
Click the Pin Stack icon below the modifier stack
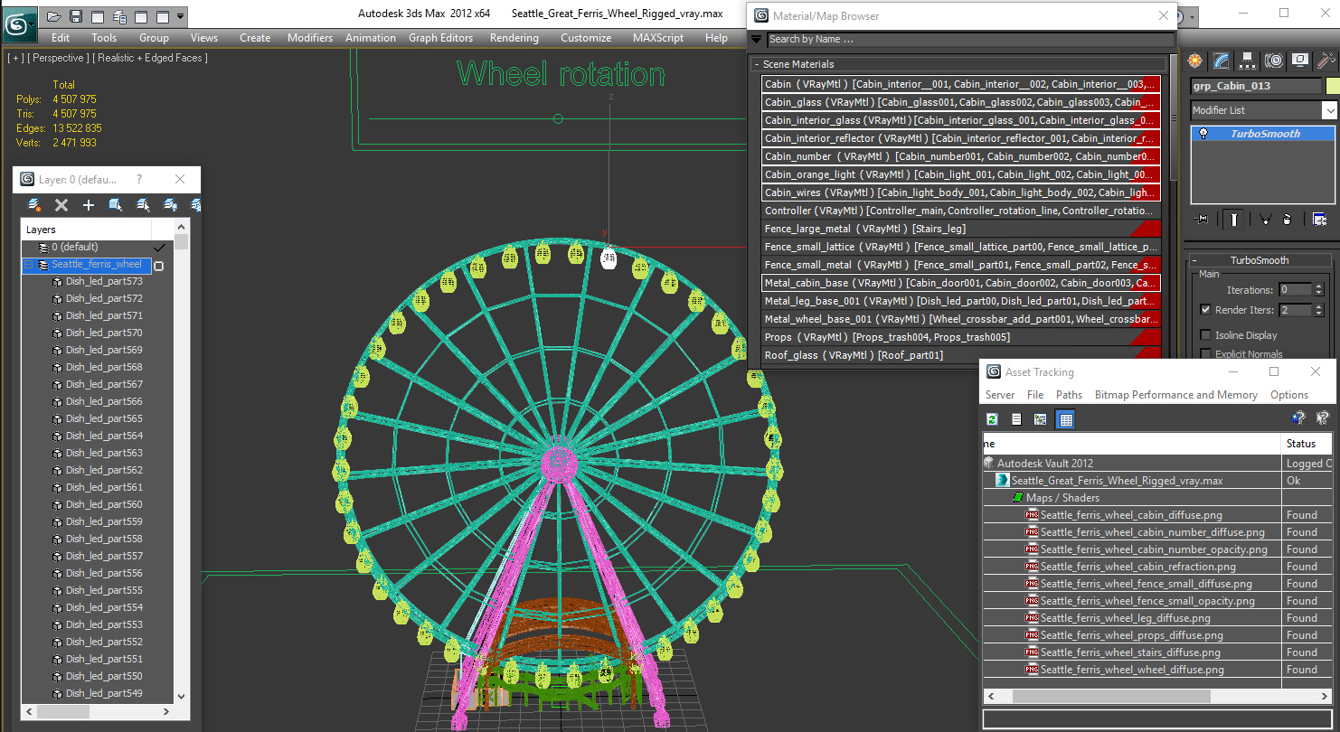pyautogui.click(x=1202, y=219)
